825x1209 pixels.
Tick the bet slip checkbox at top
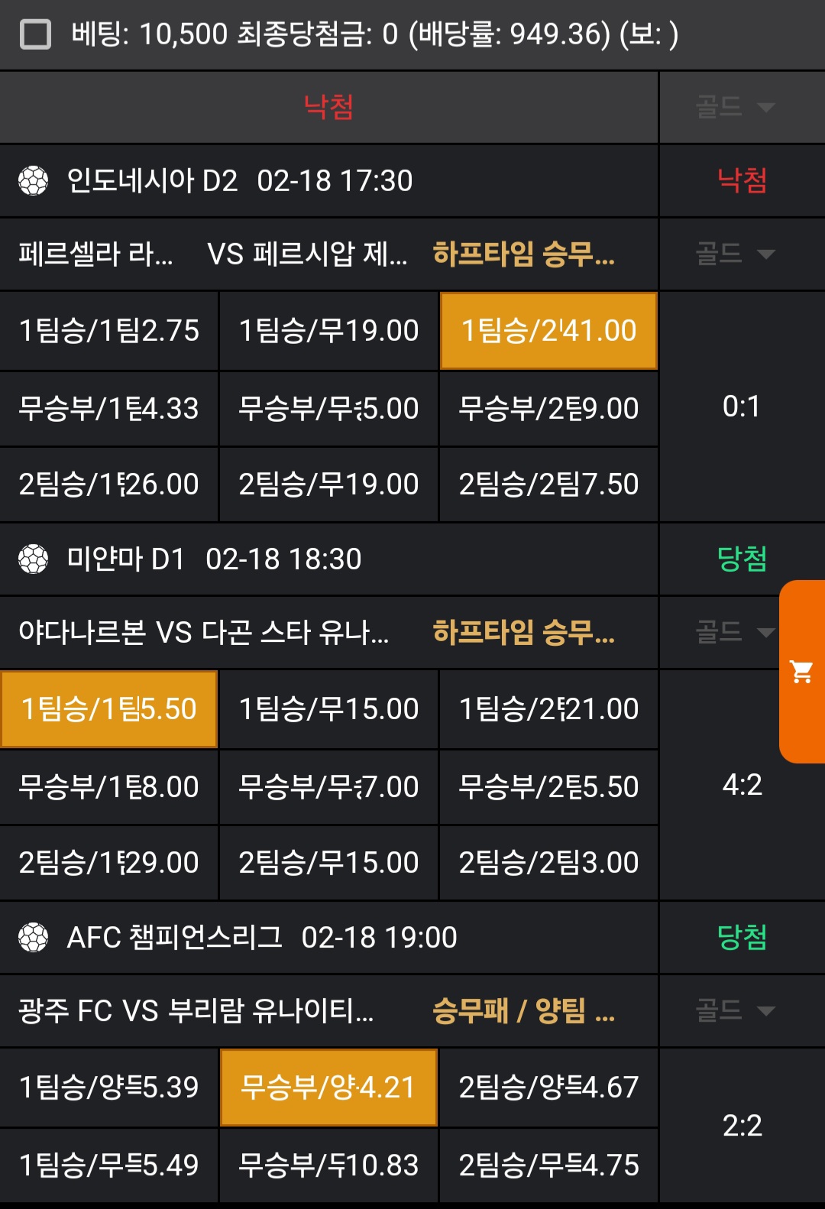(x=35, y=34)
